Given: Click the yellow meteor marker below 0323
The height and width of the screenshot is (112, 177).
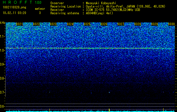Looking at the screenshot, I should pos(50,110).
